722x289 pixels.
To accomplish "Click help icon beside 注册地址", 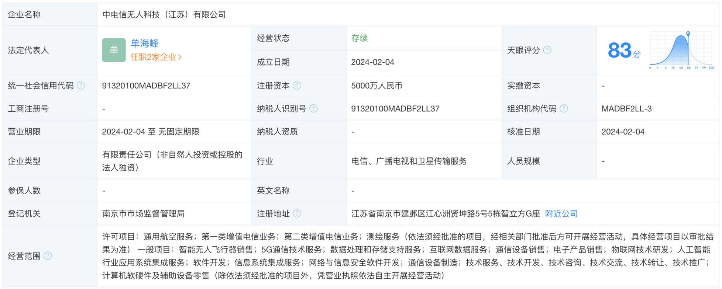I will pos(297,213).
